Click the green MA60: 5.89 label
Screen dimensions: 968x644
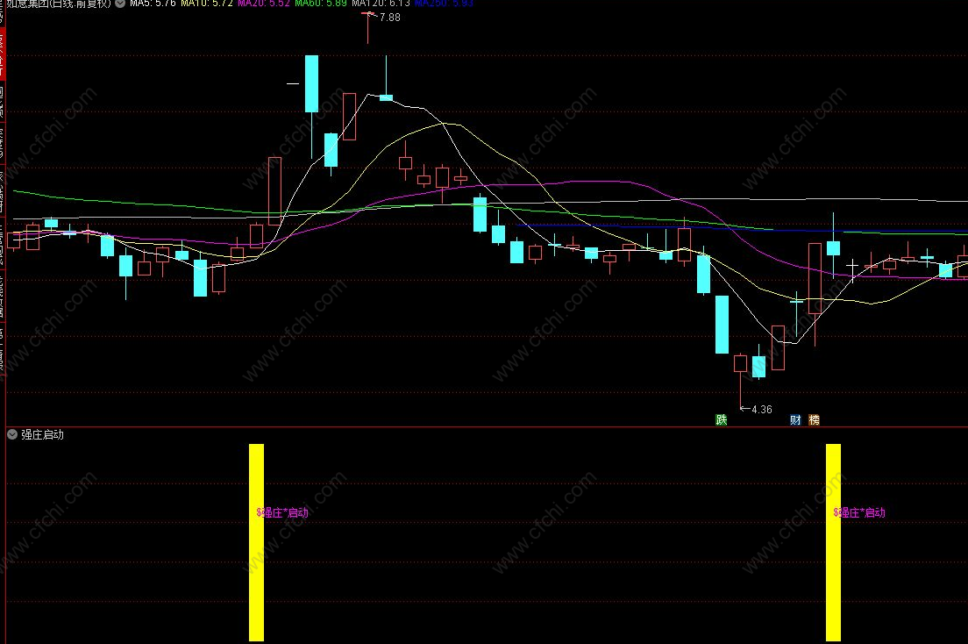[x=320, y=4]
